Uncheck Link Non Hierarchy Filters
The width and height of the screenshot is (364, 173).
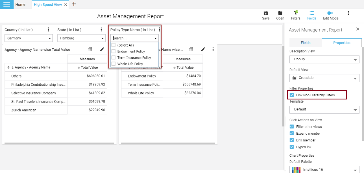coord(292,95)
